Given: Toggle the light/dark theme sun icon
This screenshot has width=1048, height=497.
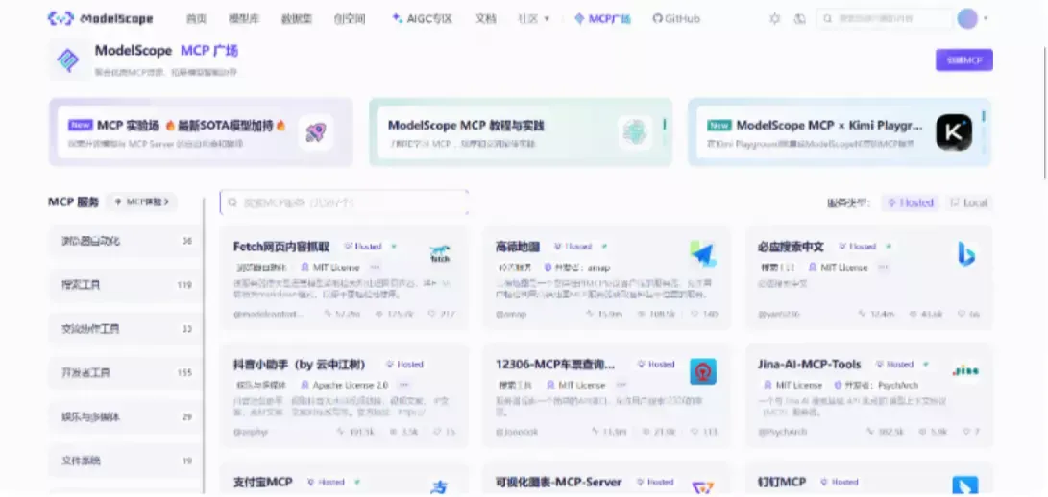Looking at the screenshot, I should pos(775,18).
